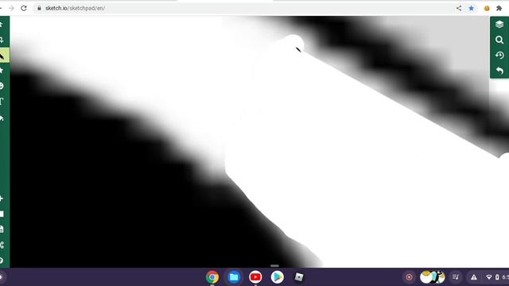Open the zoom magnifier tool
Viewport: 509px width, 286px height.
click(x=499, y=40)
